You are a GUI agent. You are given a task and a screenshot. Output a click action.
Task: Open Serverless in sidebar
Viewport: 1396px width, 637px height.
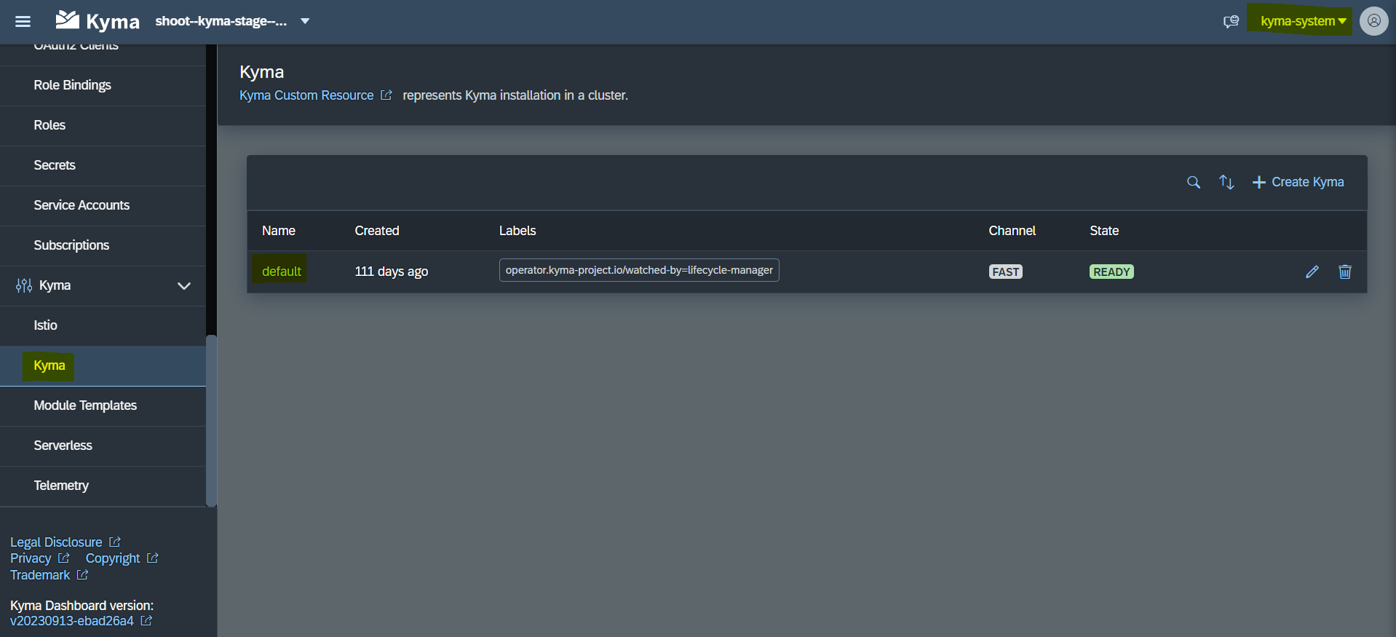(103, 446)
